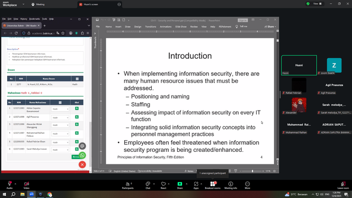Image resolution: width=352 pixels, height=198 pixels.
Task: Toggle Notes pane in PowerPoint status bar
Action: pyautogui.click(x=189, y=171)
